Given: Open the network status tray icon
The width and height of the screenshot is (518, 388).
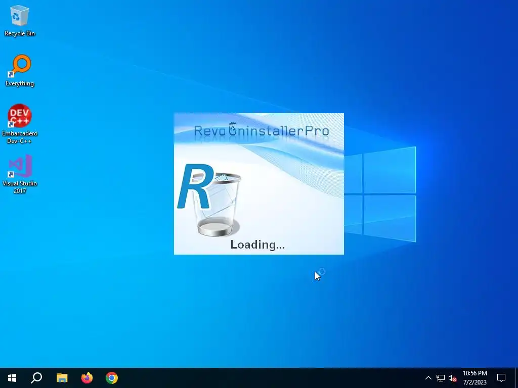Looking at the screenshot, I should pyautogui.click(x=441, y=378).
